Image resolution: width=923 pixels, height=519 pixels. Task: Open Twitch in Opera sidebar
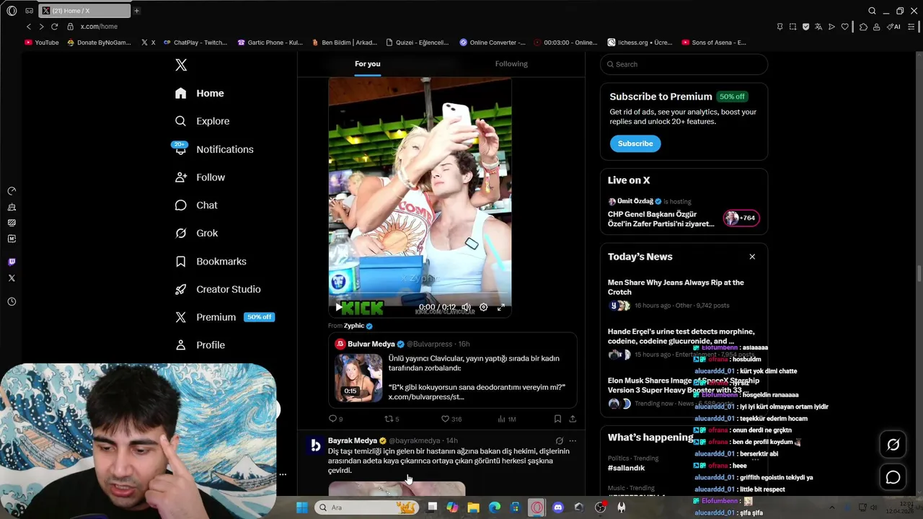coord(12,262)
